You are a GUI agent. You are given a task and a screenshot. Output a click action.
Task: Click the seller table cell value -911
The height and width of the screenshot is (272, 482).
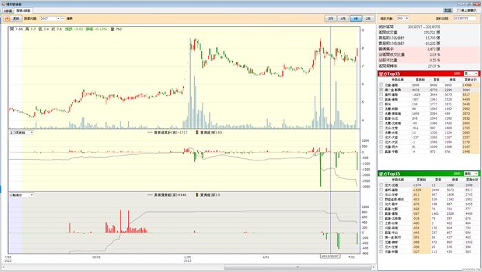(x=416, y=195)
